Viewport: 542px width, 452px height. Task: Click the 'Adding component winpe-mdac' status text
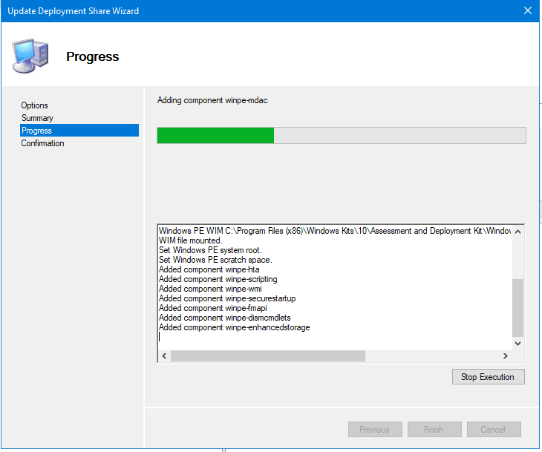[212, 100]
